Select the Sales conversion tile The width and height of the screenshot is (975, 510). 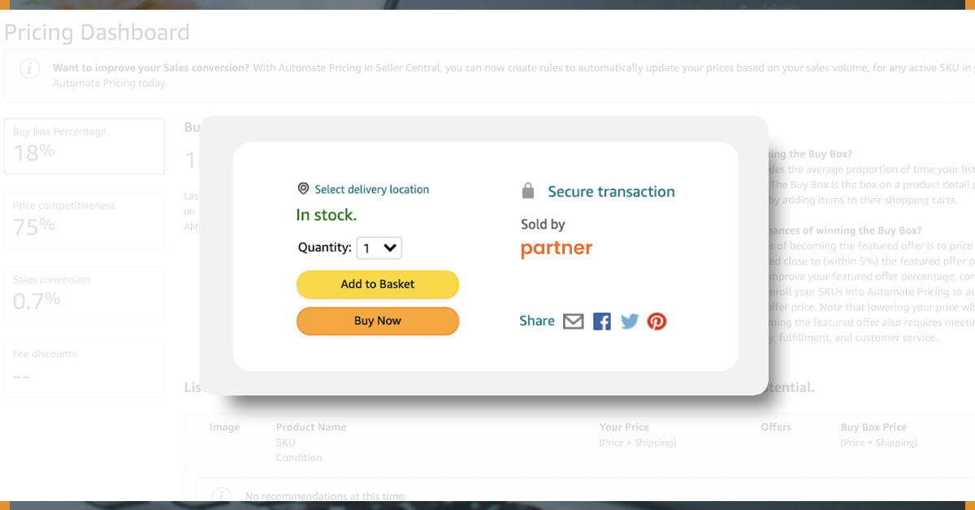pos(84,294)
